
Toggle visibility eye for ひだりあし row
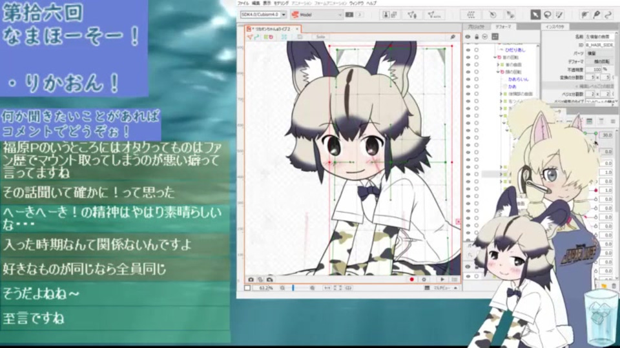point(468,50)
